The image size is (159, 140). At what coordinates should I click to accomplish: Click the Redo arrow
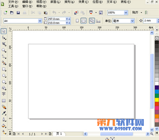64,13
